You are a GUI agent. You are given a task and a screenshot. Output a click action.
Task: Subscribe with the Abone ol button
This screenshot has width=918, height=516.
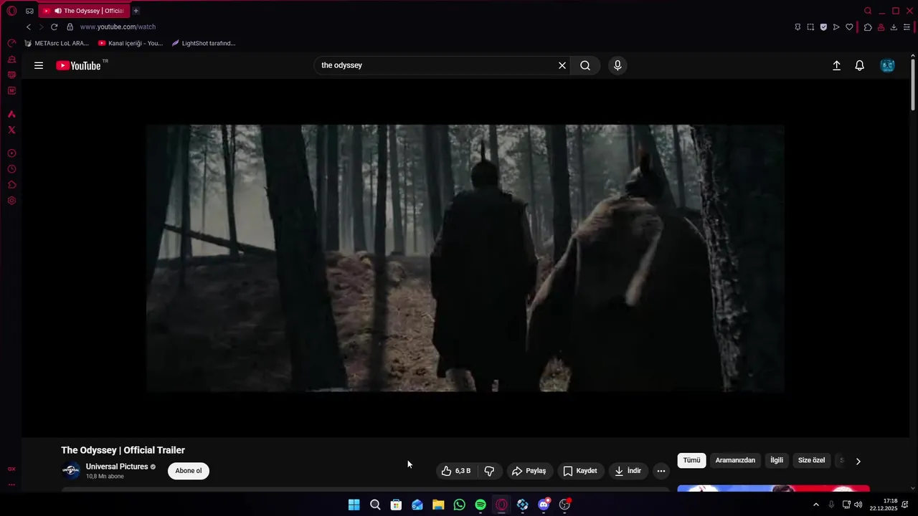coord(189,471)
